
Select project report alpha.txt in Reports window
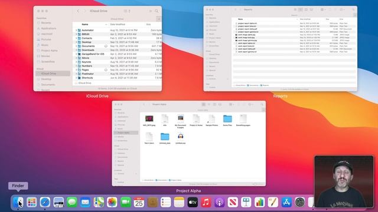(247, 24)
